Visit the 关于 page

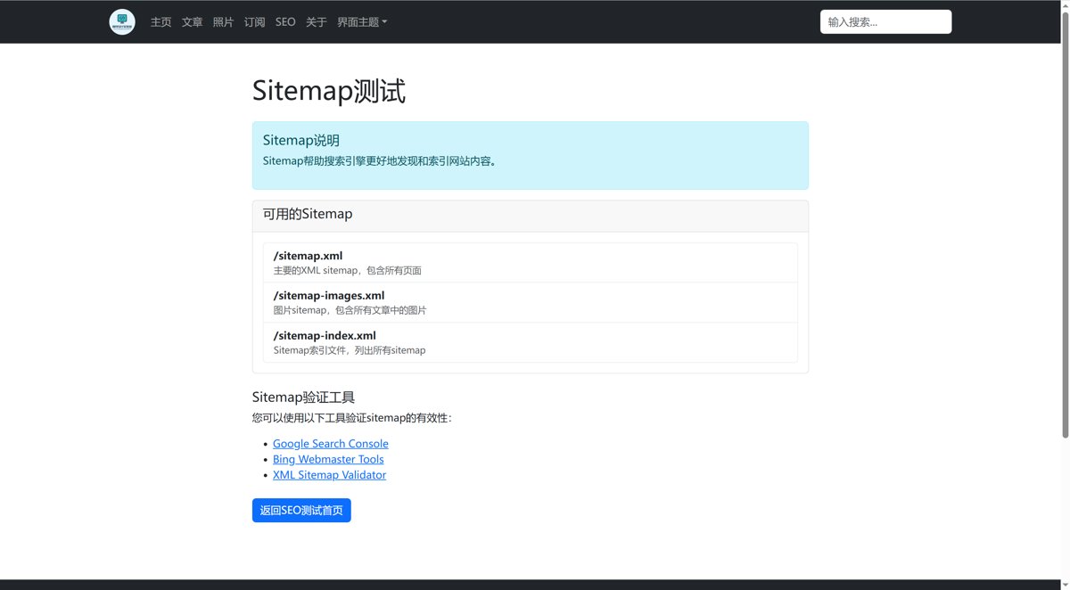coord(317,22)
